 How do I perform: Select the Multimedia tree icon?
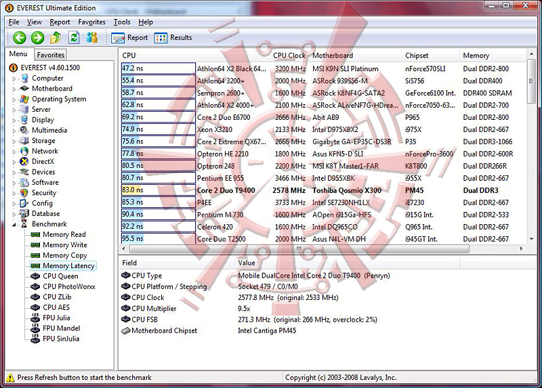(24, 130)
